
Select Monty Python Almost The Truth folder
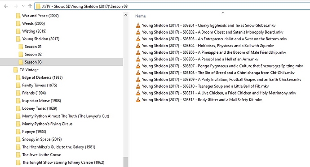pyautogui.click(x=66, y=116)
